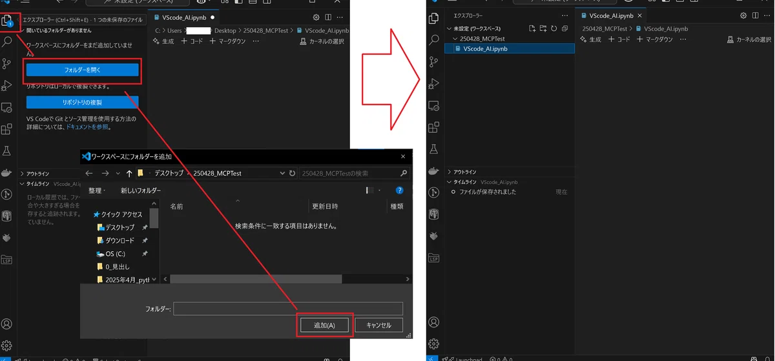Open Remote Explorer in left VS Code window
The height and width of the screenshot is (361, 775).
tap(8, 107)
